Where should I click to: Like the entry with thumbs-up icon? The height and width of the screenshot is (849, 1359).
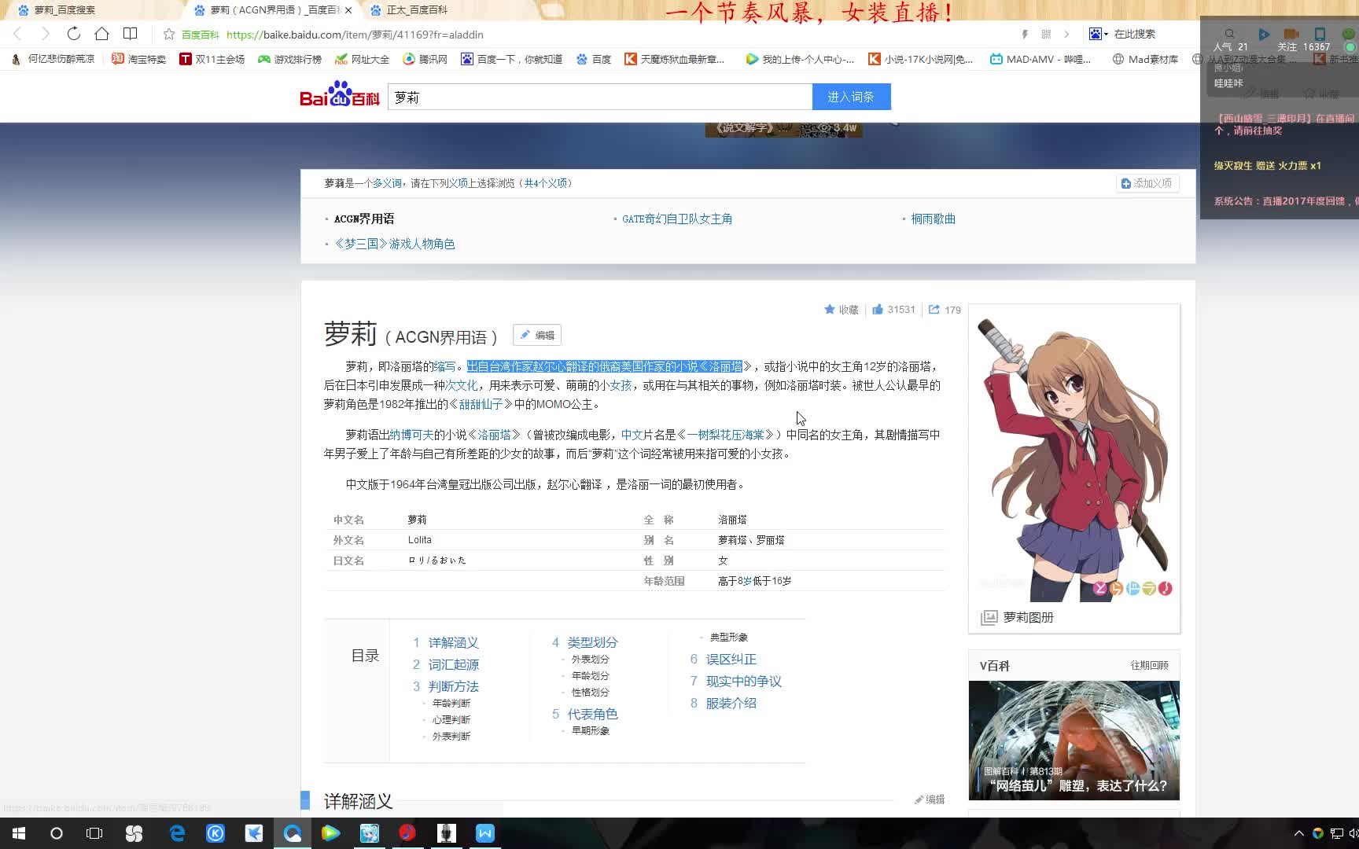[878, 310]
